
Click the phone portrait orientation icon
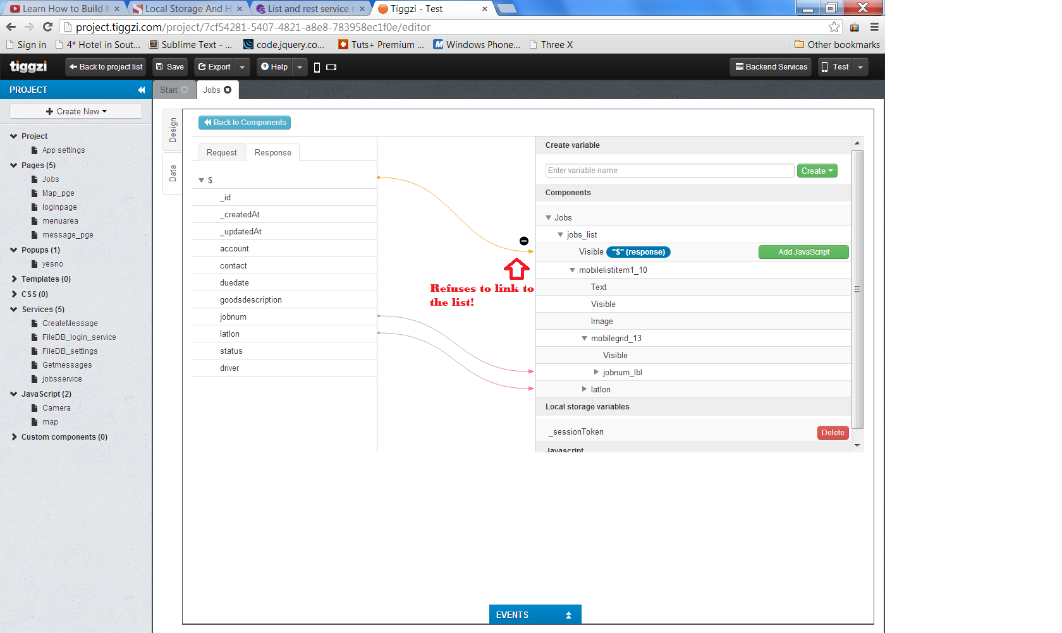317,67
